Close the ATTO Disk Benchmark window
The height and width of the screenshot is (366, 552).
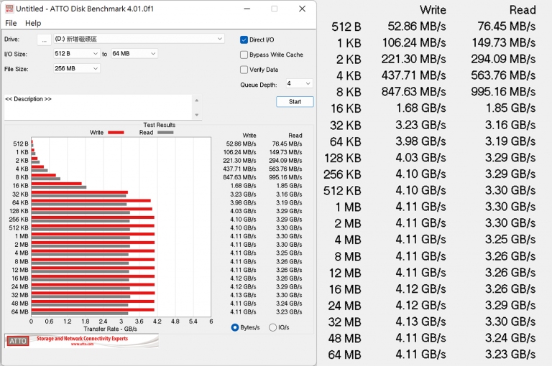pyautogui.click(x=302, y=9)
